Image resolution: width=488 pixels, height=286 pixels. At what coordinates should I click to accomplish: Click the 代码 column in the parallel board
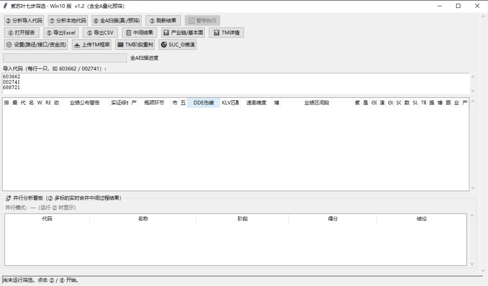click(x=47, y=219)
